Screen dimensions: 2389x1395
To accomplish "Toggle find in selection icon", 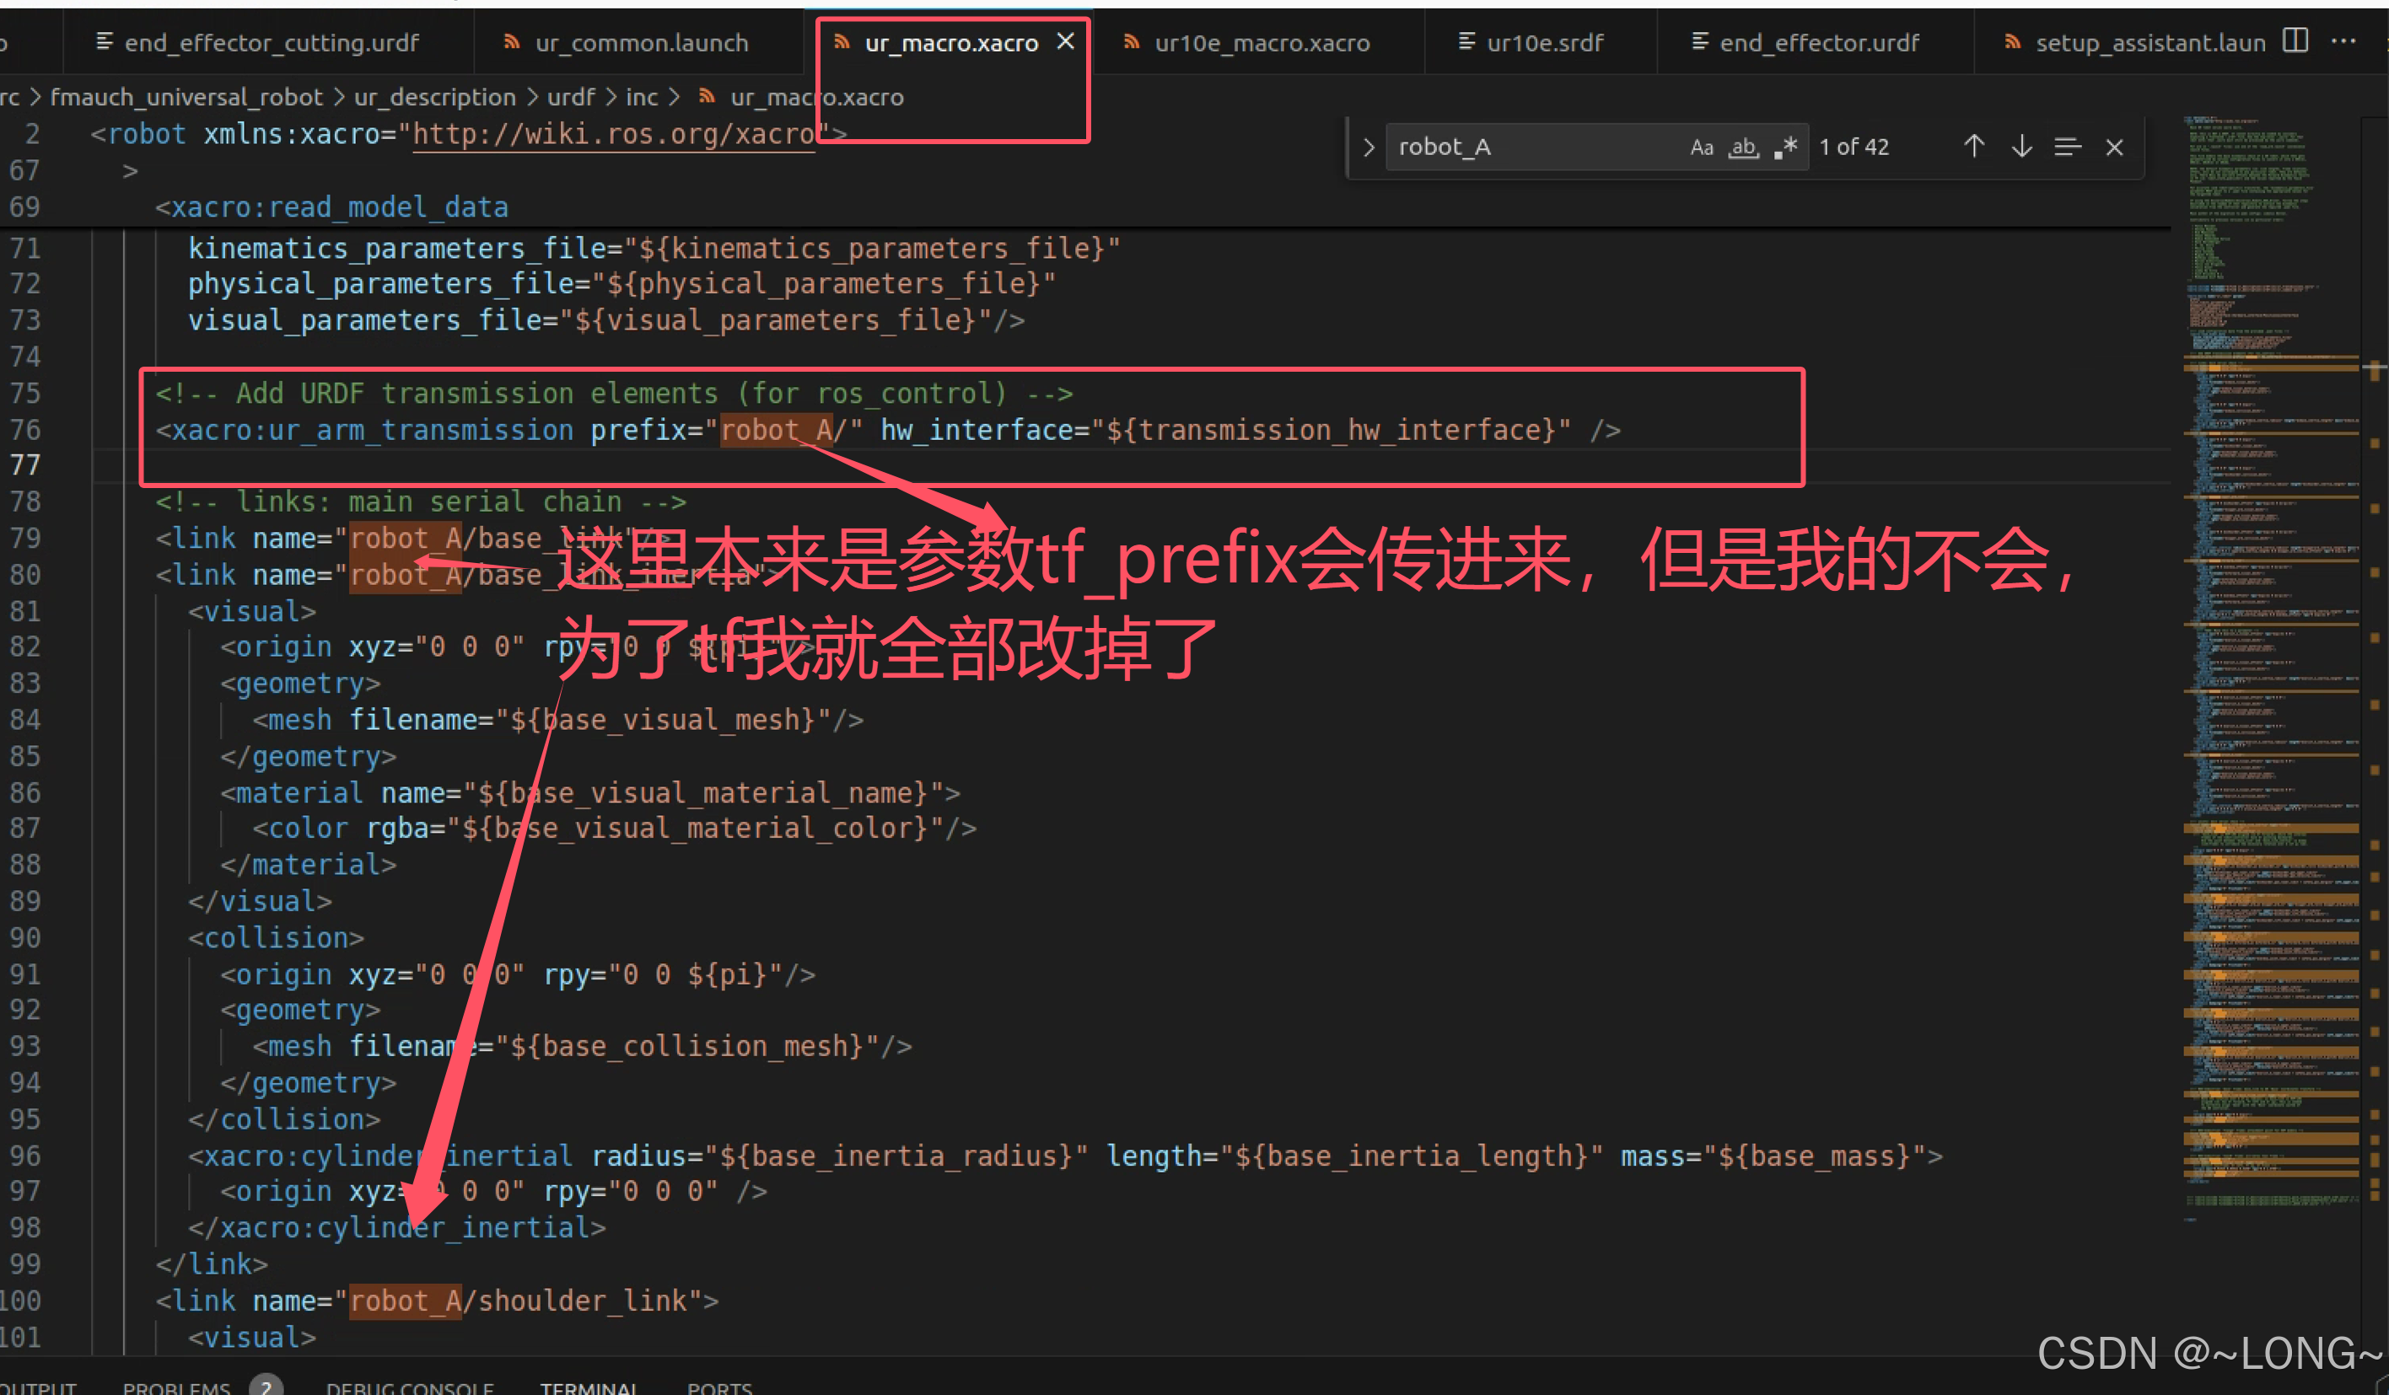I will coord(2067,147).
